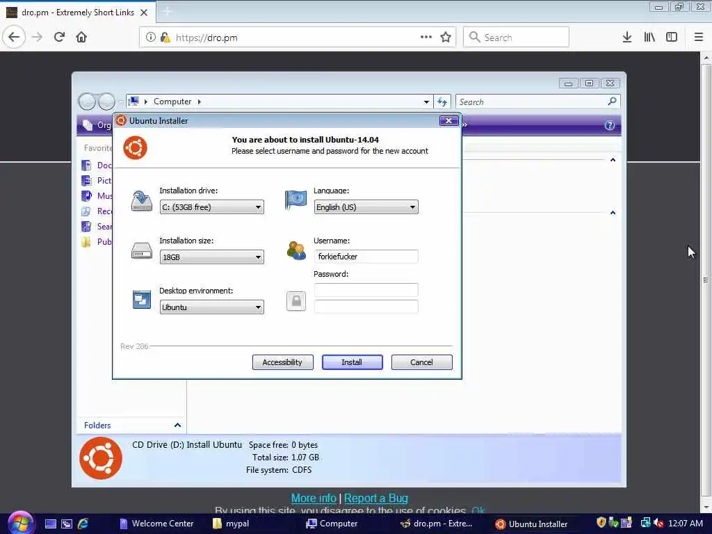Click the desktop environment icon
The width and height of the screenshot is (712, 534).
(142, 300)
